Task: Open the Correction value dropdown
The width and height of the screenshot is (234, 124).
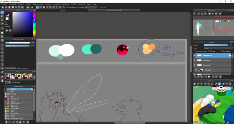Action: tap(91, 7)
